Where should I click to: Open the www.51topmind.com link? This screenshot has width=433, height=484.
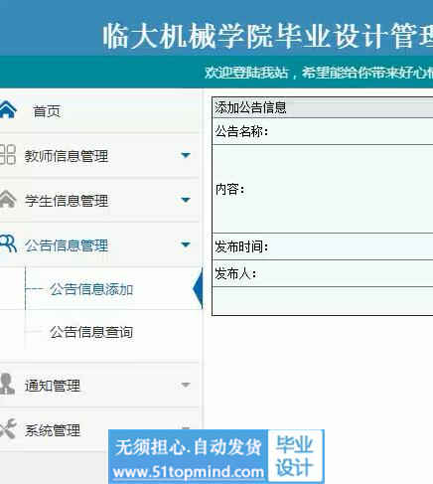click(x=188, y=472)
